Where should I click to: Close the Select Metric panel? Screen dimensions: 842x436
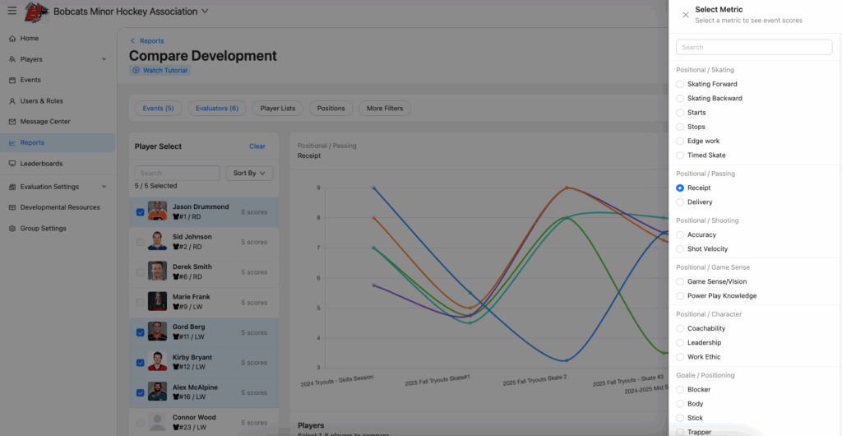686,15
